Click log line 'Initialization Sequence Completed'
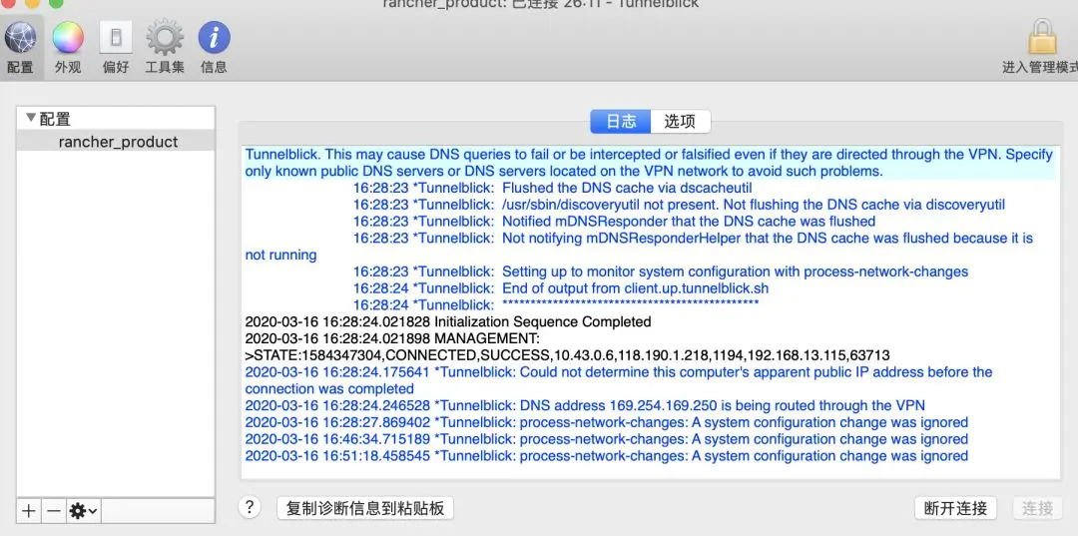The width and height of the screenshot is (1078, 536). [x=447, y=321]
